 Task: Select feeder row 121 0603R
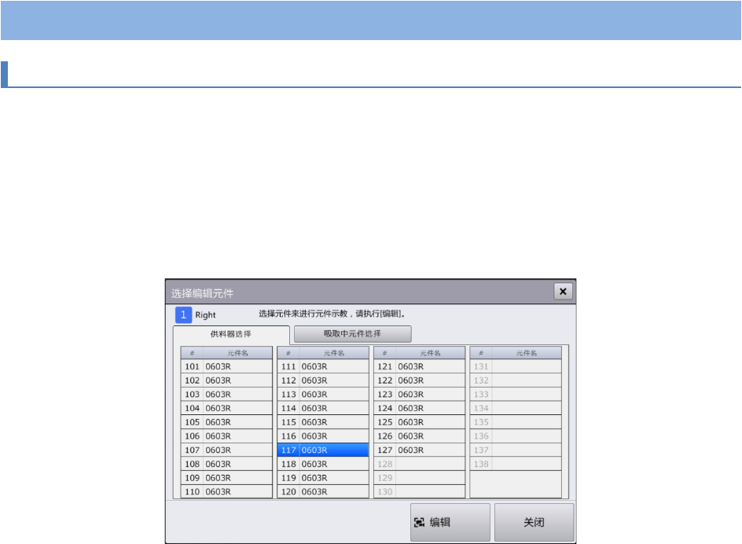pyautogui.click(x=419, y=366)
